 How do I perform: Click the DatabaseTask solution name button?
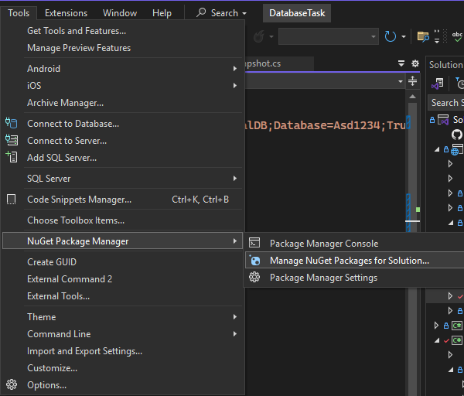(x=298, y=13)
